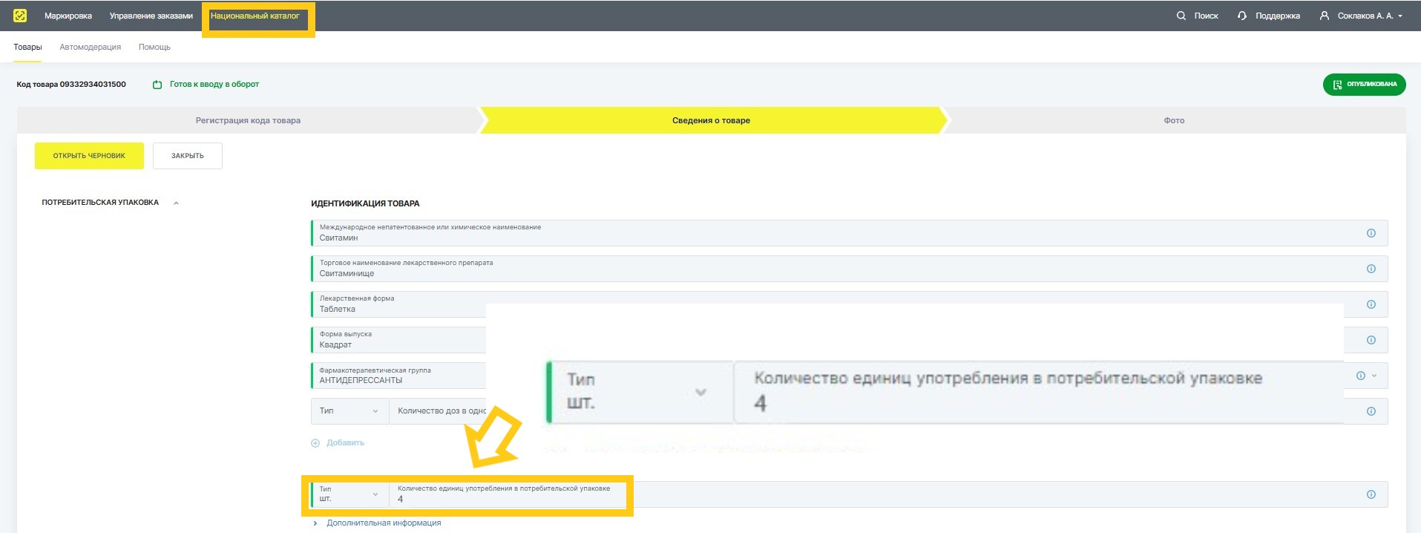Viewport: 1421px width, 533px height.
Task: Show info icon for Количество доз row
Action: tap(1371, 411)
